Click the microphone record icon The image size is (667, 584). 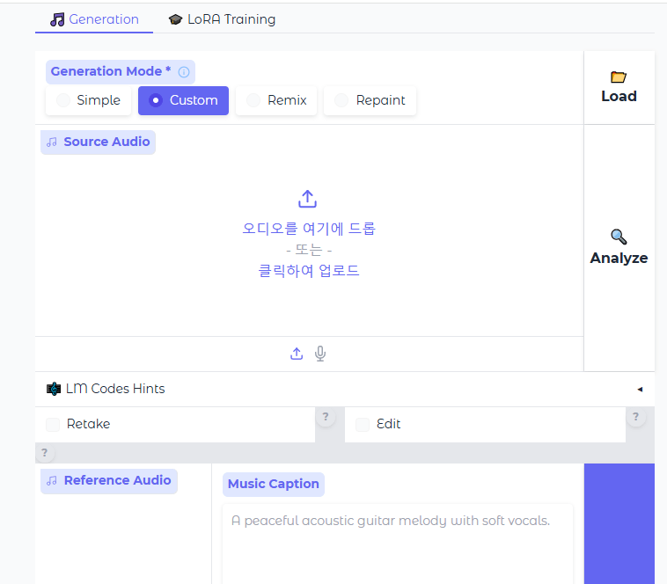pyautogui.click(x=320, y=354)
